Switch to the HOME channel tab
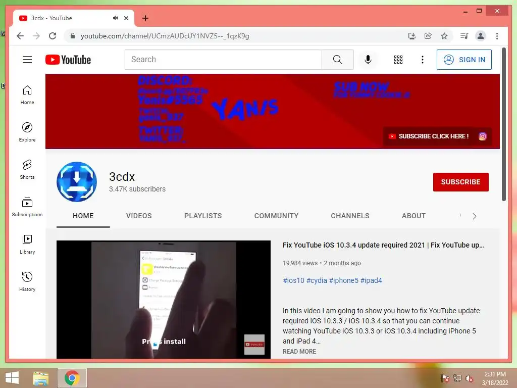This screenshot has width=517, height=388. (83, 216)
